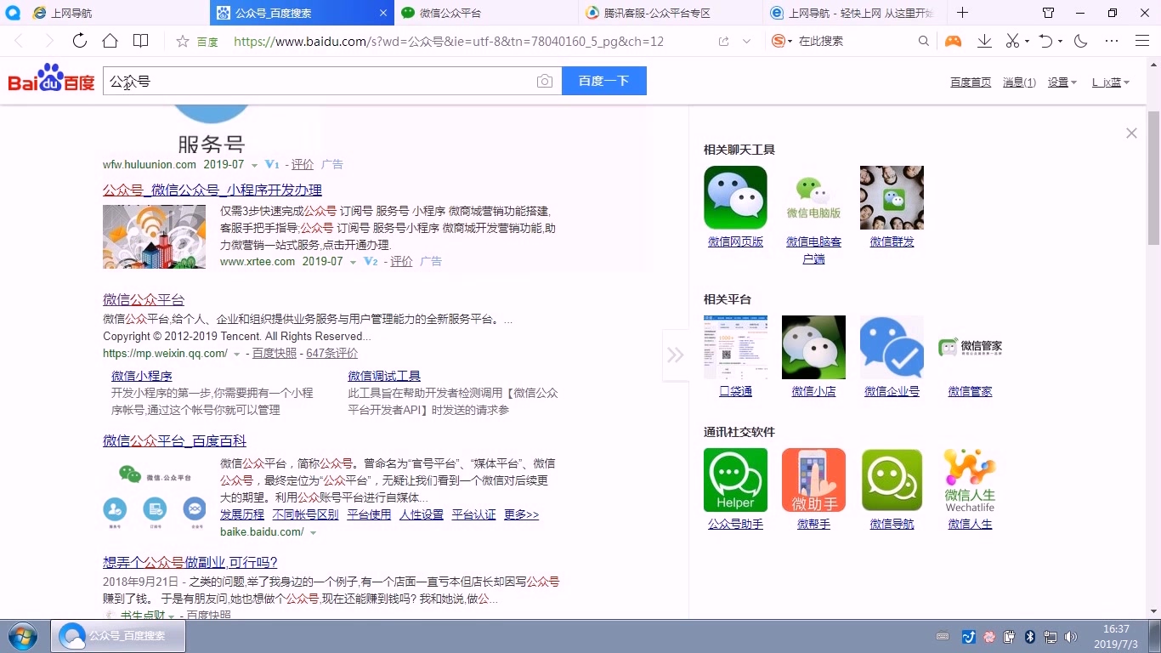
Task: Open the 微信调试工具 sublink
Action: (384, 376)
